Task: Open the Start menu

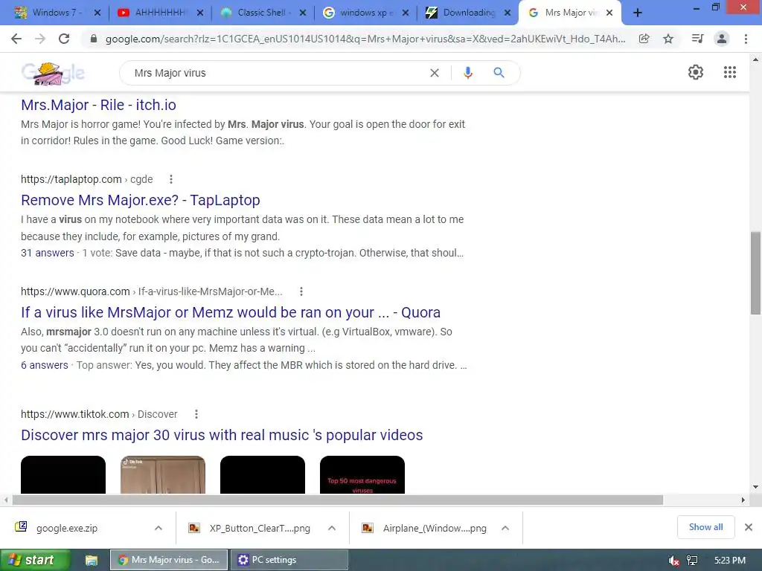Action: [35, 561]
